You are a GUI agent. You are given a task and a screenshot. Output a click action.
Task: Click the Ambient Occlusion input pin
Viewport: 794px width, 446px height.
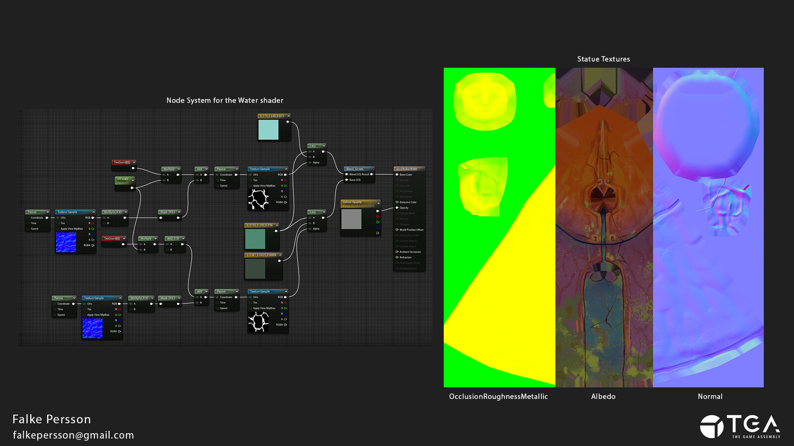[x=397, y=252]
